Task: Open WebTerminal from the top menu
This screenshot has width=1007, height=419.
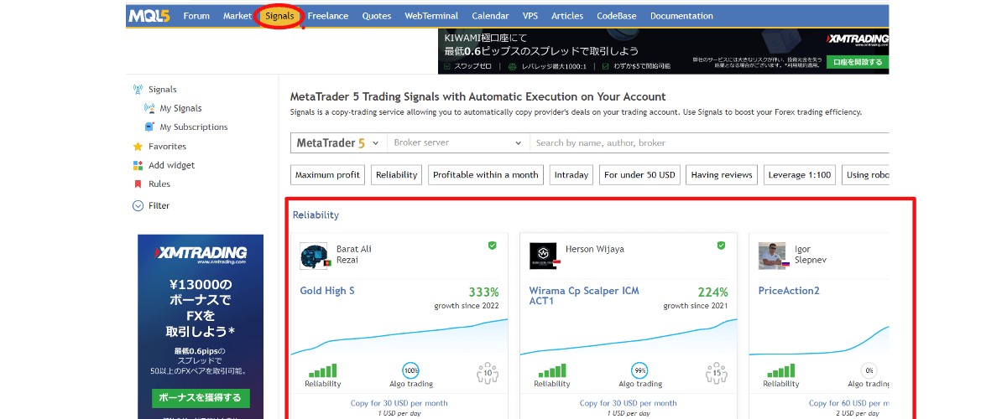Action: click(x=431, y=16)
